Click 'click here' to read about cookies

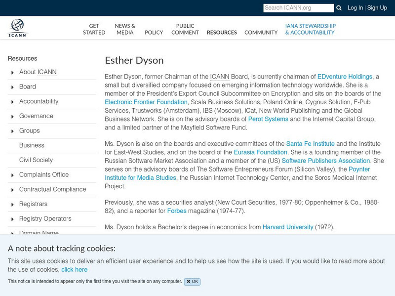point(74,269)
